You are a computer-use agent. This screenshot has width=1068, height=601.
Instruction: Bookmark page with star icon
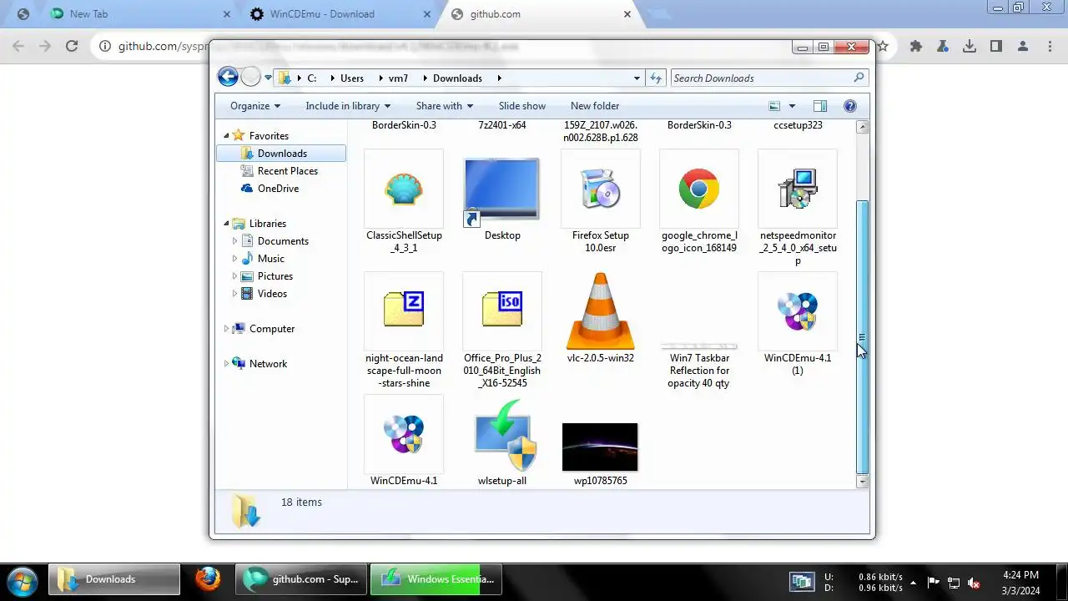click(882, 47)
